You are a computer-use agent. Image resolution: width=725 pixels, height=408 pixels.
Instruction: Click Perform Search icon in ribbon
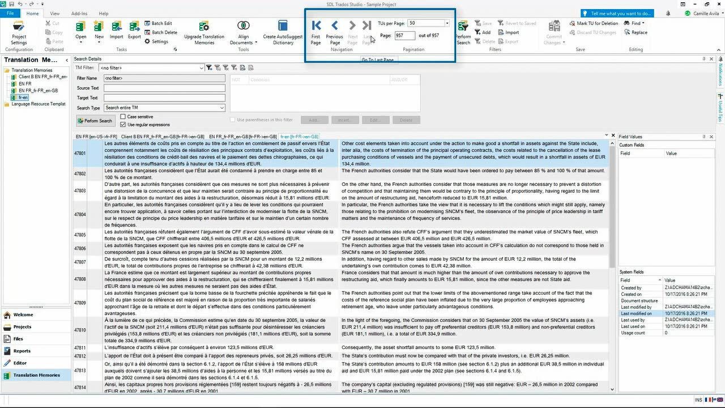(x=463, y=27)
